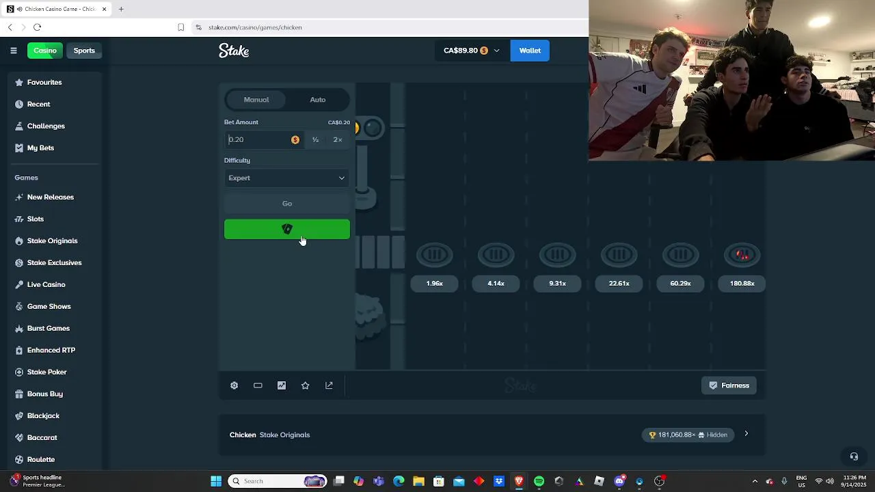Click the coin currency icon in bet field

(x=295, y=139)
